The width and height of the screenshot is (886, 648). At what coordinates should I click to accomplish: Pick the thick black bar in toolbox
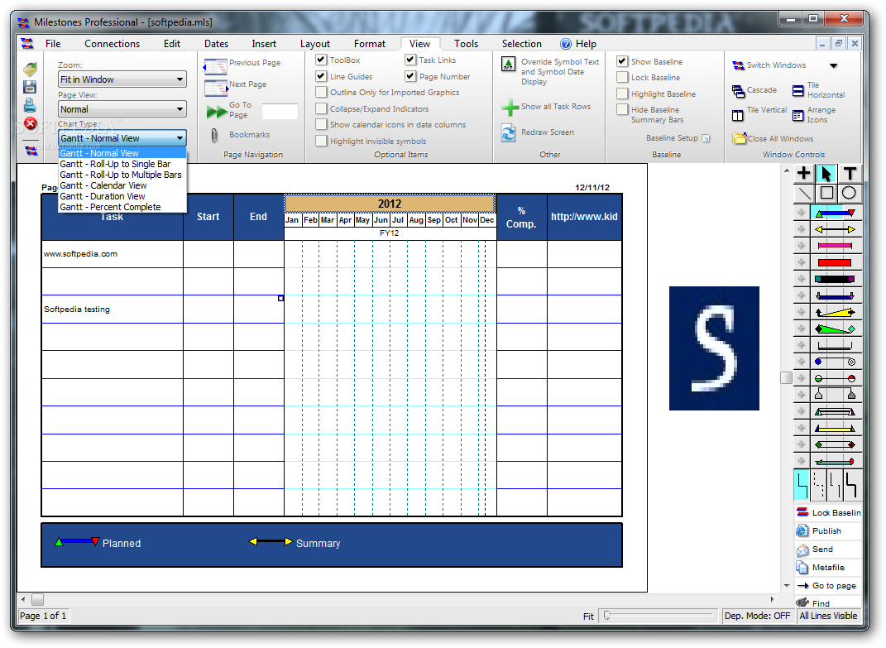pos(836,279)
